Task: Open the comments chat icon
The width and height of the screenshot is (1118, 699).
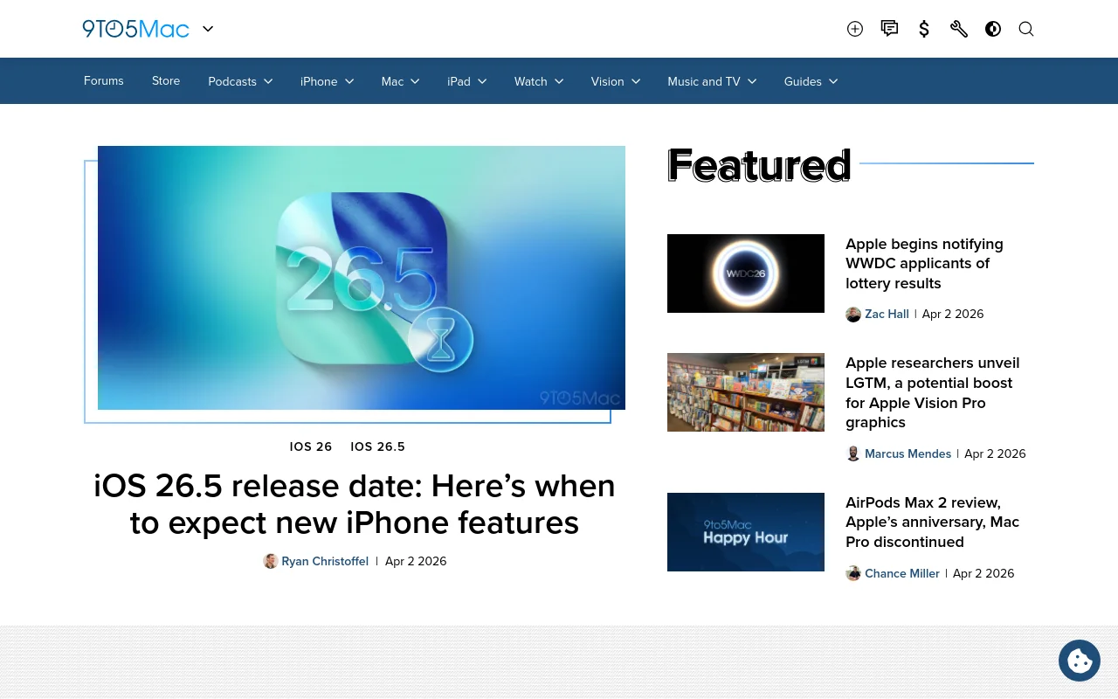Action: coord(889,29)
